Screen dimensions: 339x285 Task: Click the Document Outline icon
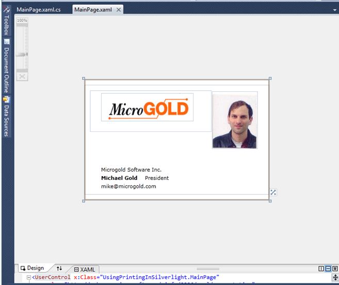point(7,42)
